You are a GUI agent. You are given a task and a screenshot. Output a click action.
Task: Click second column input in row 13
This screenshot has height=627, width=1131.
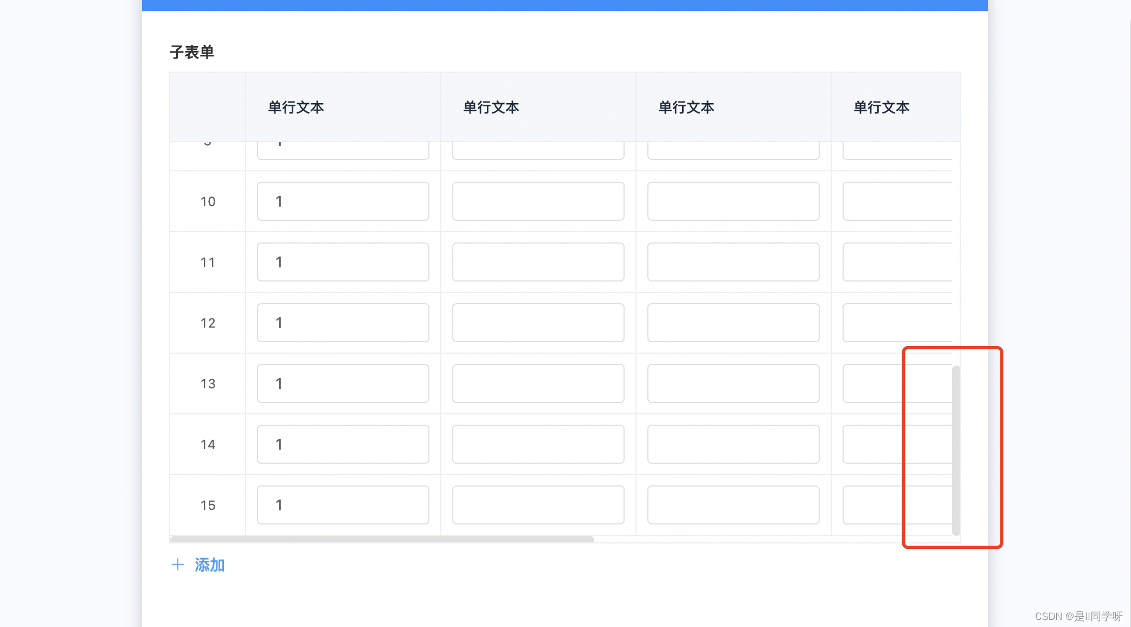click(538, 383)
